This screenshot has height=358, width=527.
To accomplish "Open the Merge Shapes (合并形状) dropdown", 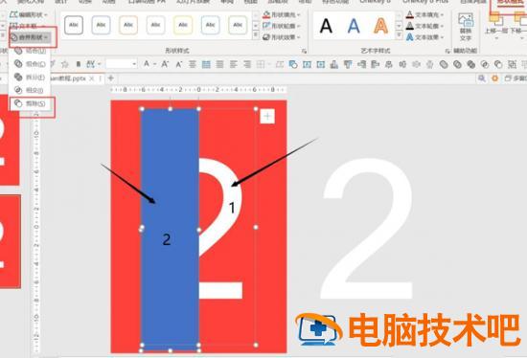I will pos(31,37).
